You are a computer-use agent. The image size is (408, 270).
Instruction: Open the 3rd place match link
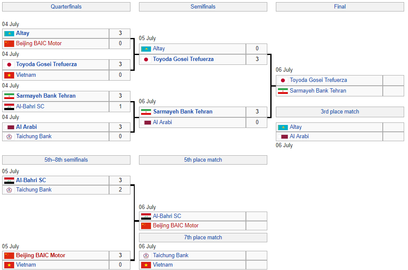340,112
